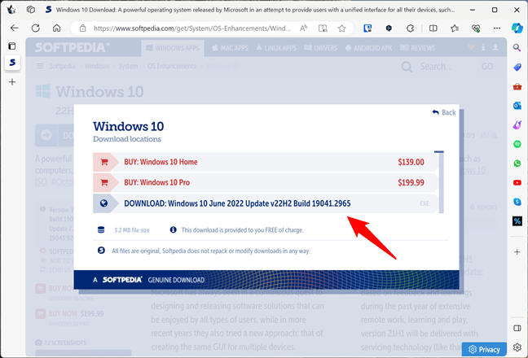Viewport: 528px width, 358px height.
Task: Switch to Drivers tab
Action: tap(321, 48)
